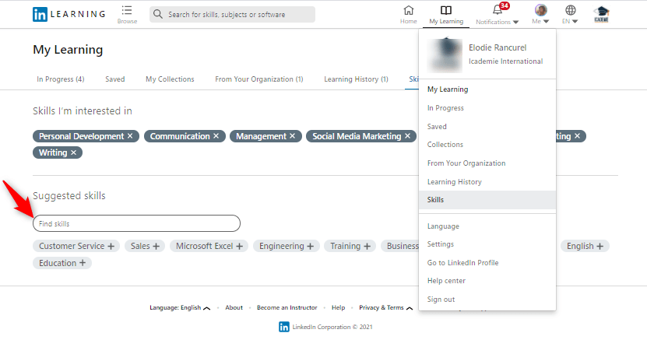Switch to the My Collections tab

(170, 79)
